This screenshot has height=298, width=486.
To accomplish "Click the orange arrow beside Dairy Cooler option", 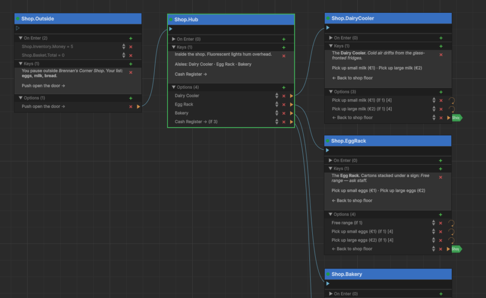I will [x=291, y=96].
